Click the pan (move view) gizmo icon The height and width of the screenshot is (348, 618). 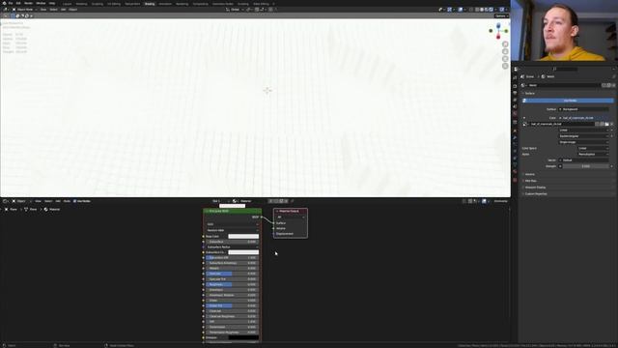pos(505,51)
